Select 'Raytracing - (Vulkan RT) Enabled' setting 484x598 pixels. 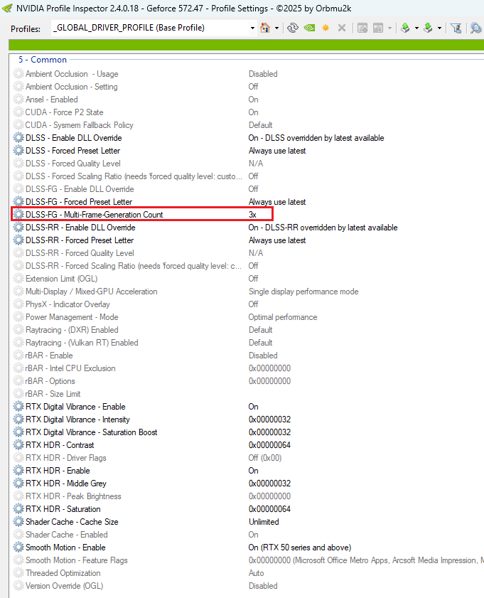point(82,343)
